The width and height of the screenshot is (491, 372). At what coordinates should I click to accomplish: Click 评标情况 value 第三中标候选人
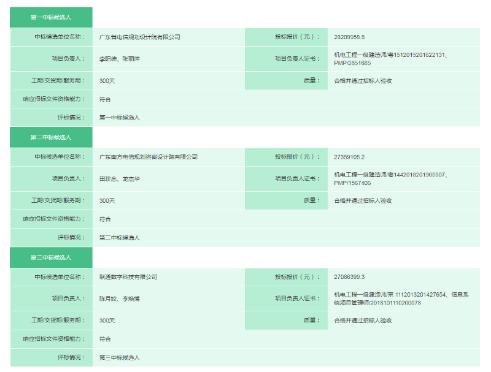point(120,357)
